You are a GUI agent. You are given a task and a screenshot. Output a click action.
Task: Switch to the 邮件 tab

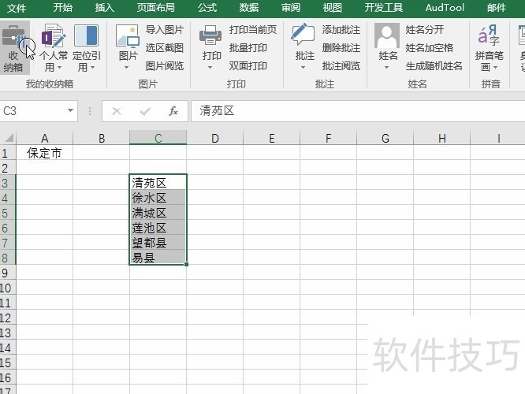497,7
